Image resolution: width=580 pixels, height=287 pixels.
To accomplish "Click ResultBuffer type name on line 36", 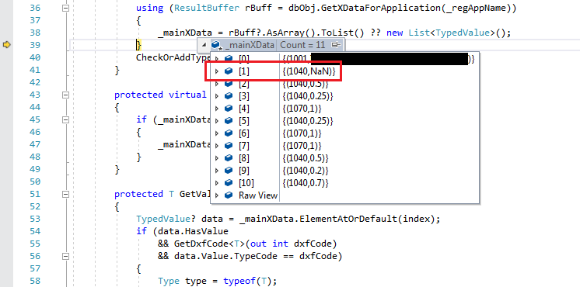I will [x=206, y=8].
